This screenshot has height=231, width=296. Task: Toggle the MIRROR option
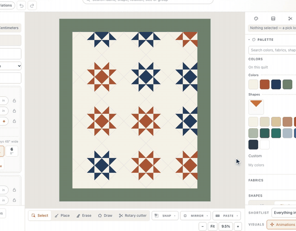click(x=195, y=216)
